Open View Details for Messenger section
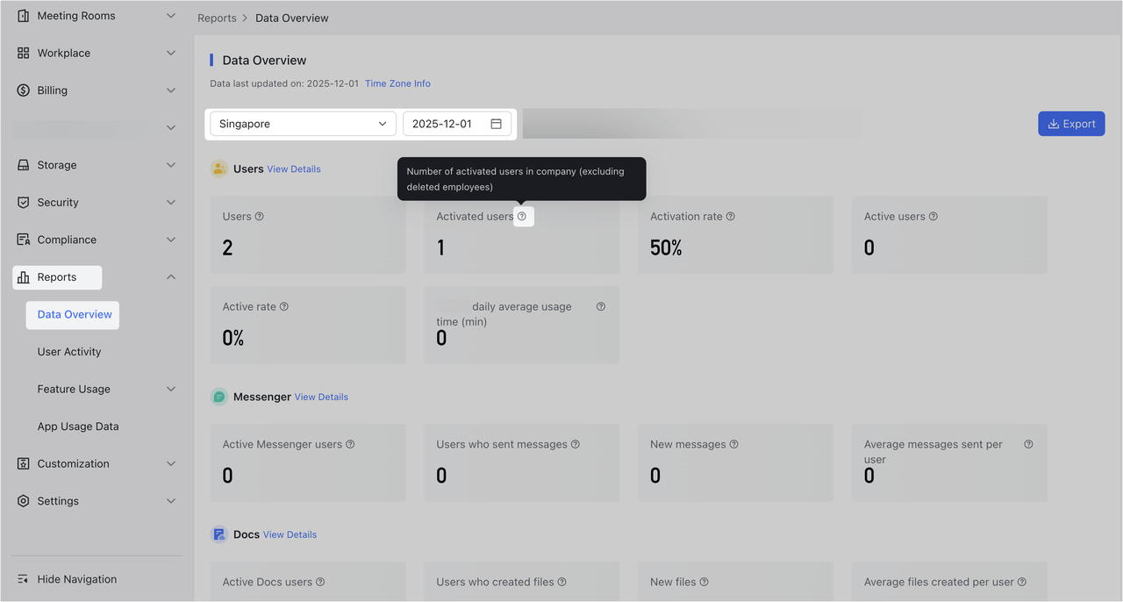 click(x=321, y=397)
